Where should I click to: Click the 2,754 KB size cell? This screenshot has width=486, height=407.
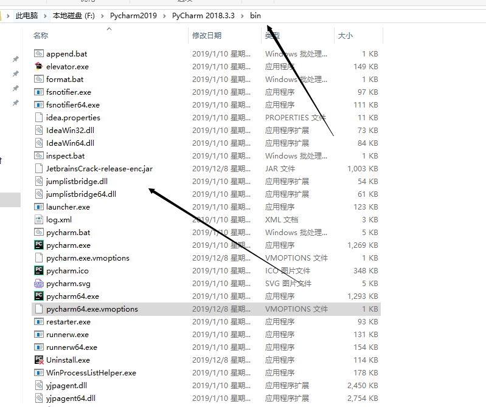click(x=363, y=398)
